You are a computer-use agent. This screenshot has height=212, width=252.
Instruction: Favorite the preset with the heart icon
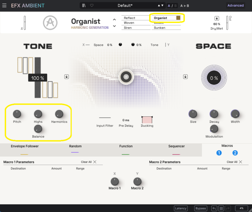pos(92,5)
